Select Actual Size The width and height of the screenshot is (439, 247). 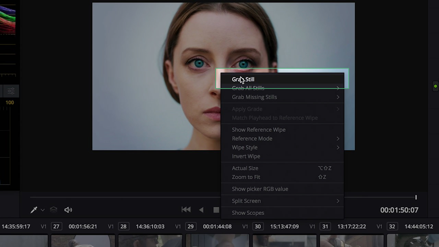245,168
